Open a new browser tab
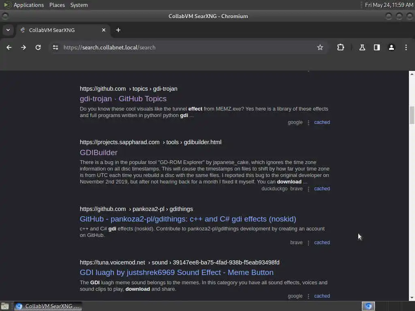Screen dimensions: 415x311 [x=118, y=30]
